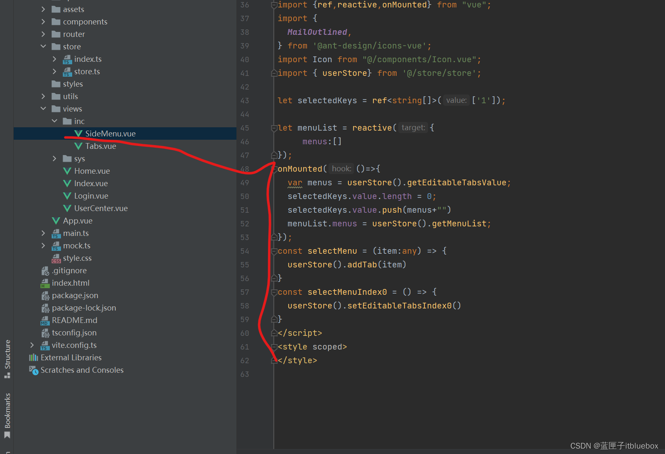Click the assets folder icon
This screenshot has width=665, height=454.
(x=56, y=9)
